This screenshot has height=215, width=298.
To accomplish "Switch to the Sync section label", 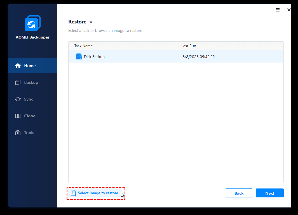I will (x=29, y=99).
